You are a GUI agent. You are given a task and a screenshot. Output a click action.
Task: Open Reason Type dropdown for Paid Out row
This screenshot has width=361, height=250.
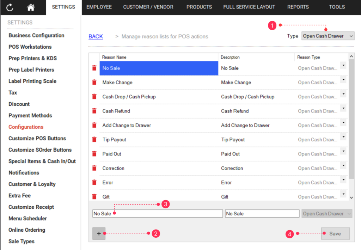click(x=343, y=151)
